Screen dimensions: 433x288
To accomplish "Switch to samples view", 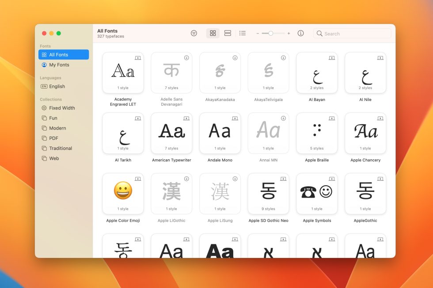I will point(228,34).
